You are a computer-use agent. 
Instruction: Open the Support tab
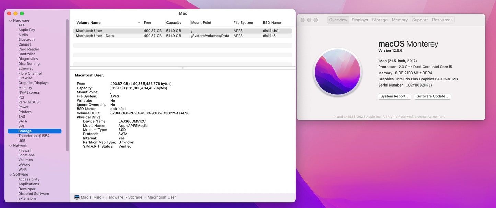420,20
